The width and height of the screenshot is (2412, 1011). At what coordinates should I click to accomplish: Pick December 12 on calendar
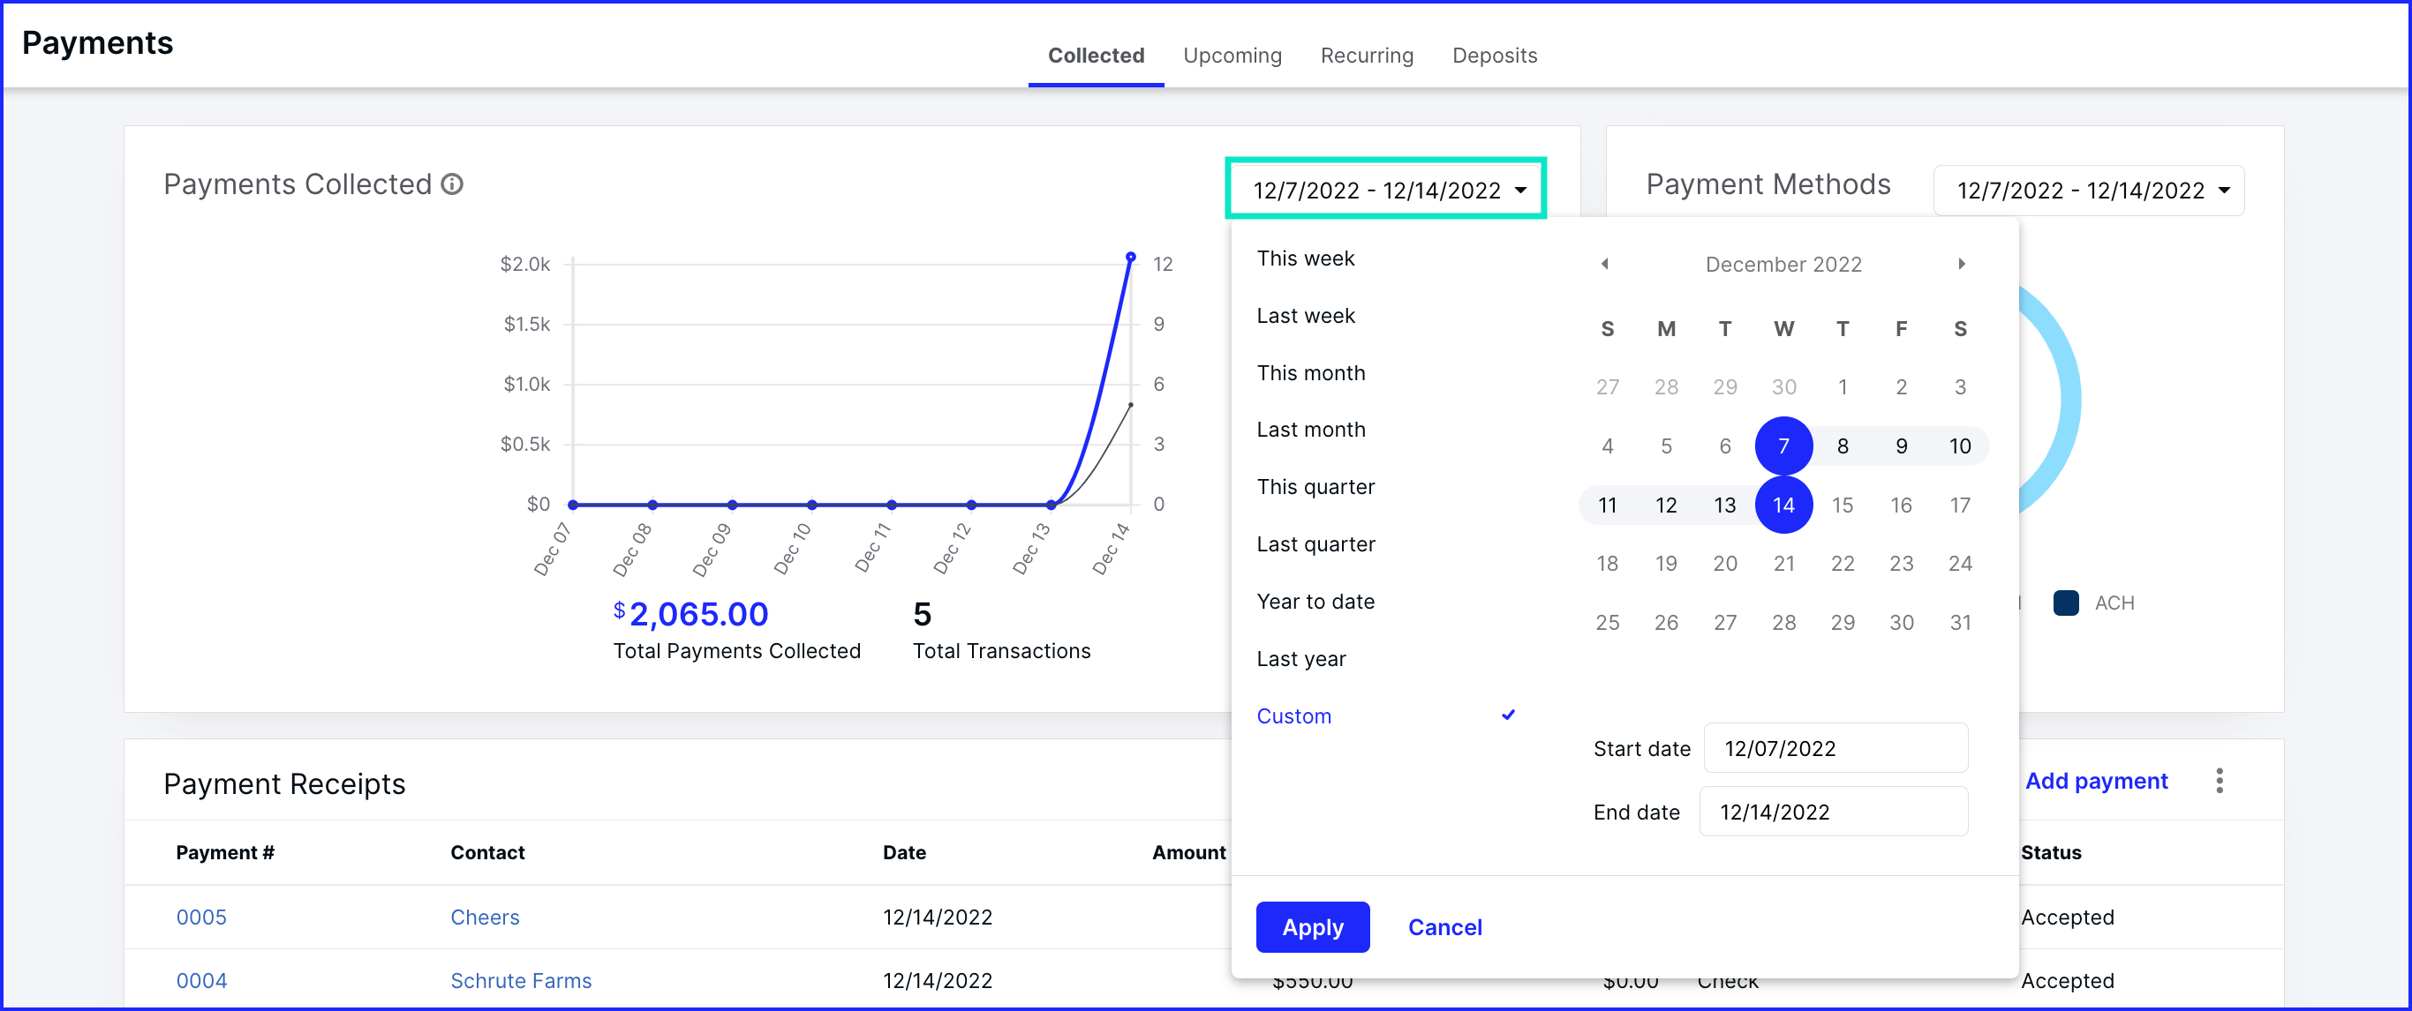[1666, 505]
